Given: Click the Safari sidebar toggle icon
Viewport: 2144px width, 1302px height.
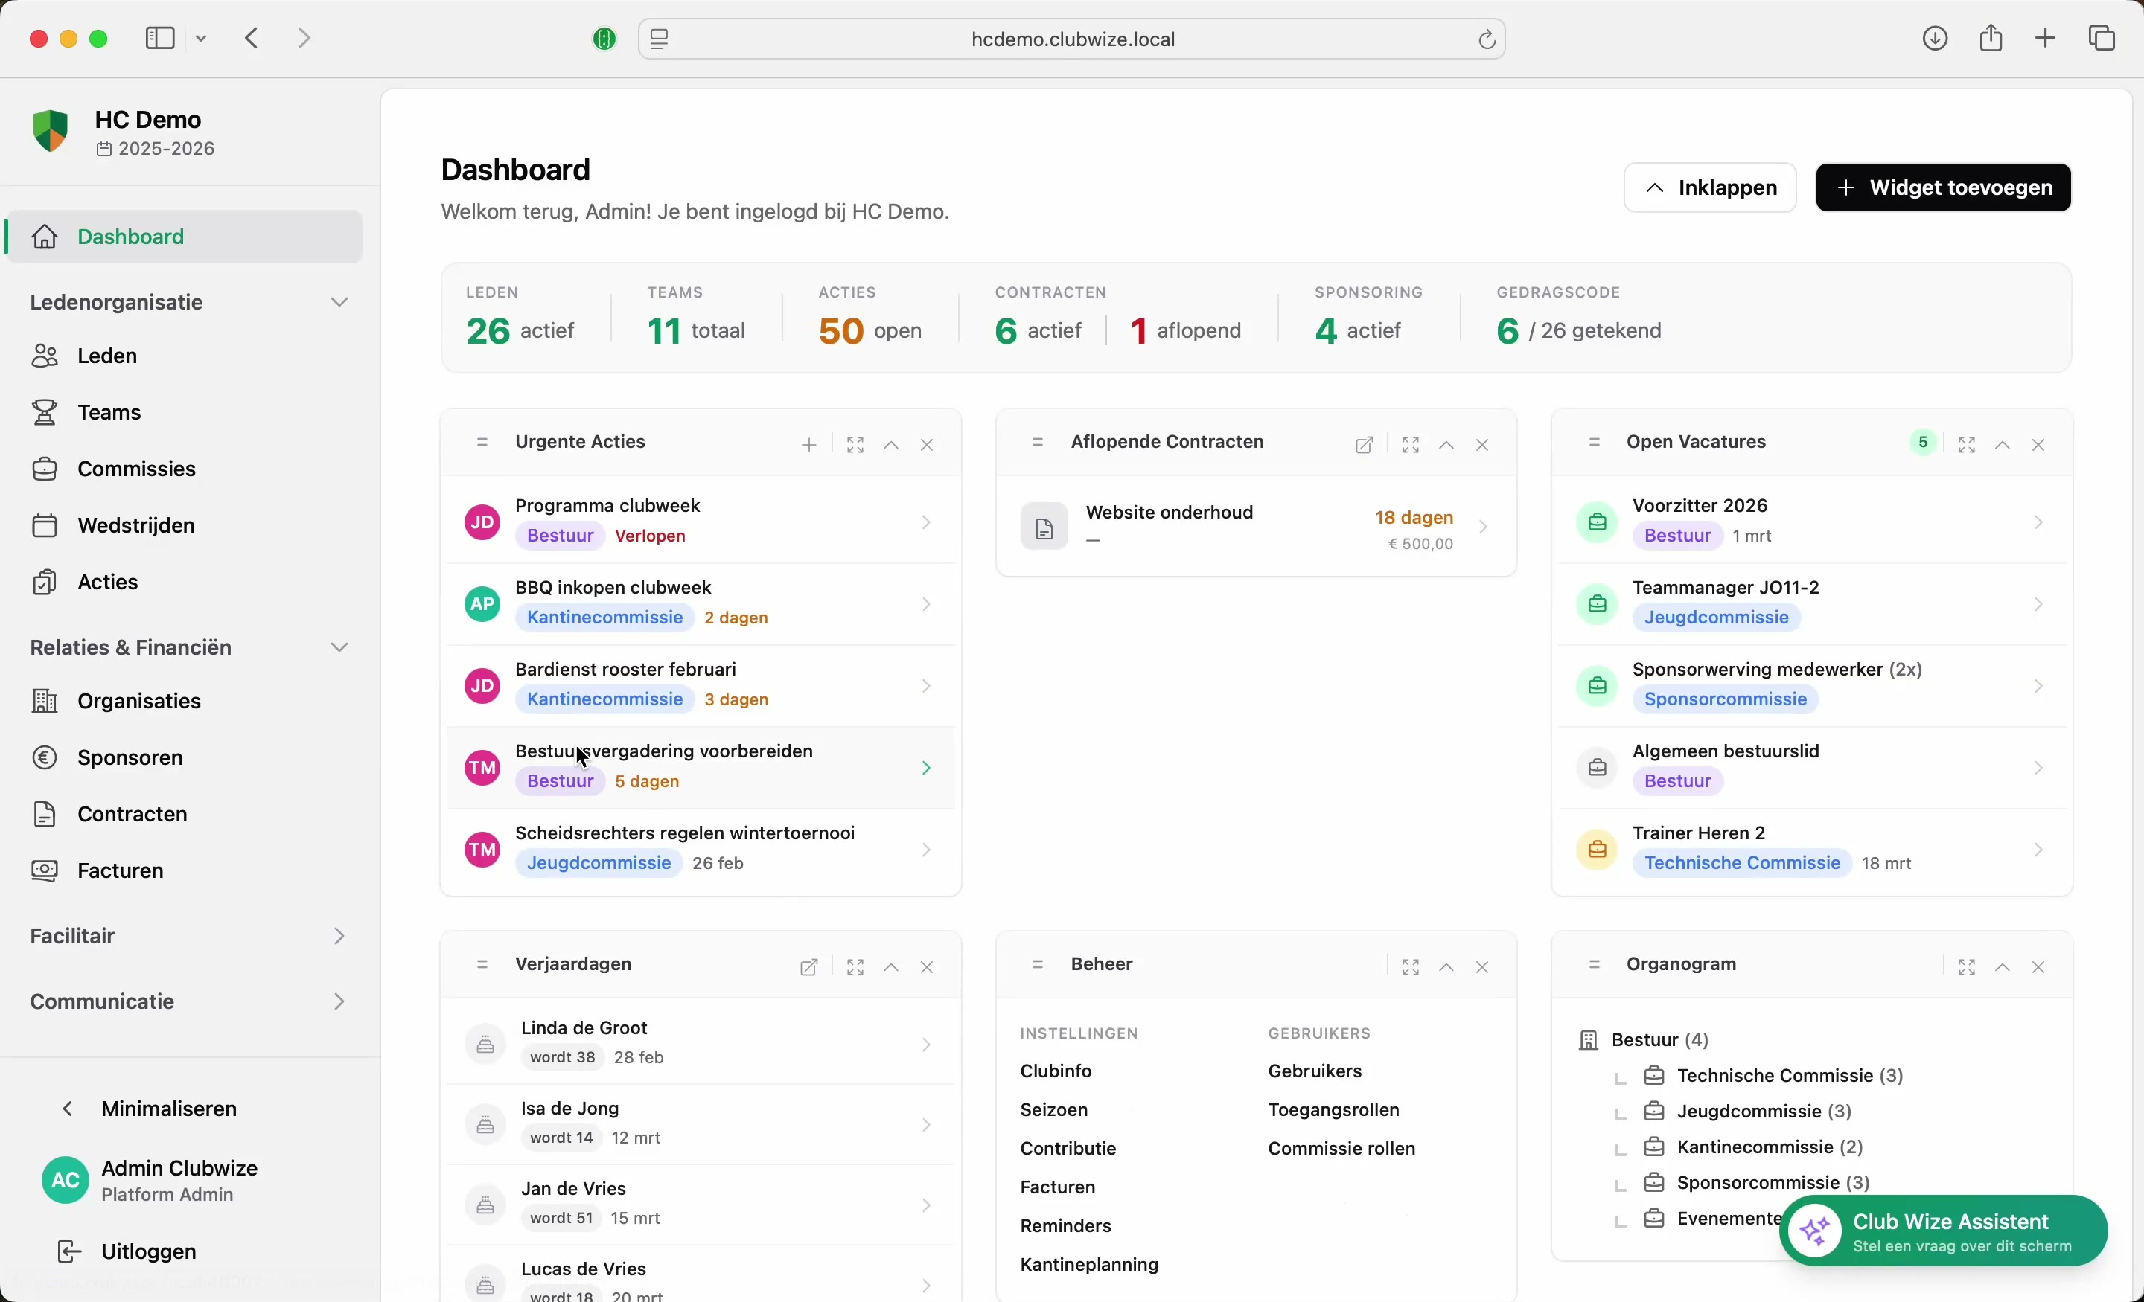Looking at the screenshot, I should pos(160,38).
